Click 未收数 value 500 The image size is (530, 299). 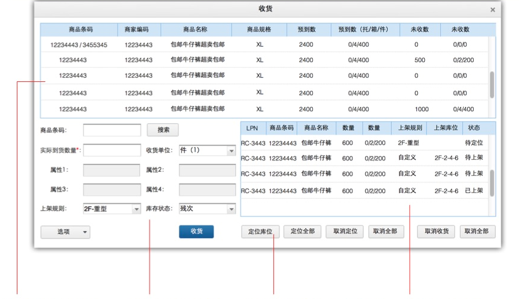click(x=420, y=60)
